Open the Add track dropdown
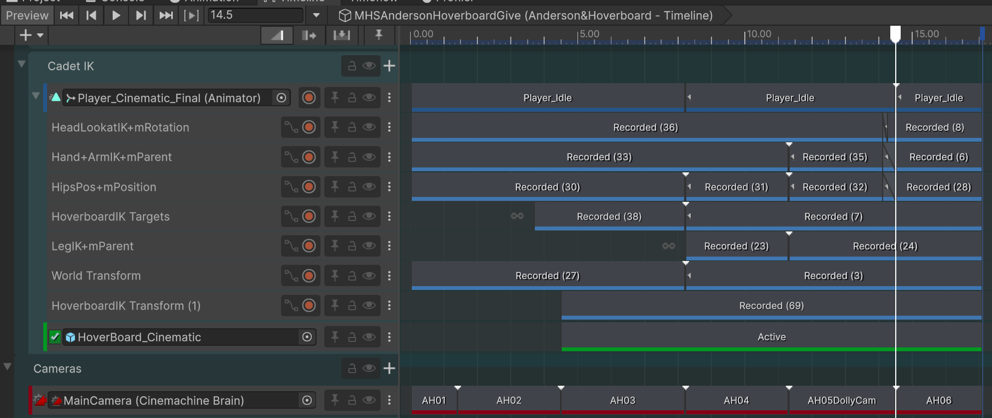The height and width of the screenshot is (418, 992). click(31, 36)
